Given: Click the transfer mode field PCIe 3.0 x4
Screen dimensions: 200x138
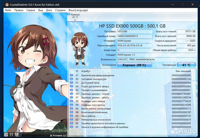Looking at the screenshot, I should [134, 45].
